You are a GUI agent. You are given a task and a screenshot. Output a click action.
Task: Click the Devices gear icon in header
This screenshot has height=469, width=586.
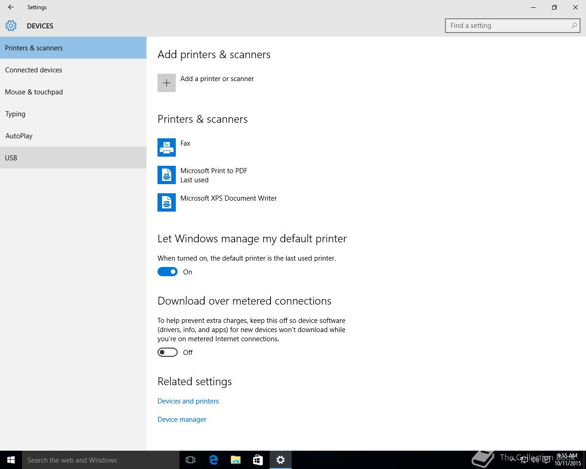coord(11,26)
